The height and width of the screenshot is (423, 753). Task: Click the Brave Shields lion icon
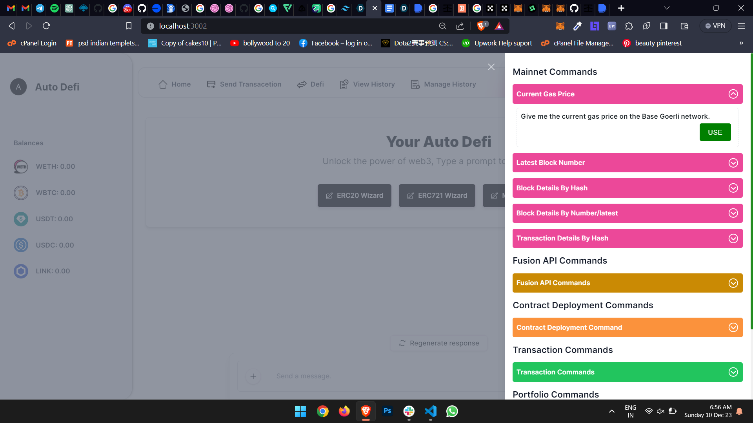point(481,26)
